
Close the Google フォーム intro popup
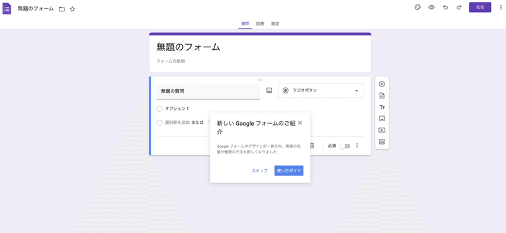coord(300,122)
